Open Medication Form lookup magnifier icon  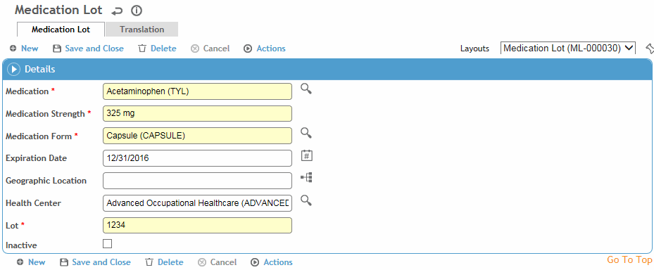point(306,134)
